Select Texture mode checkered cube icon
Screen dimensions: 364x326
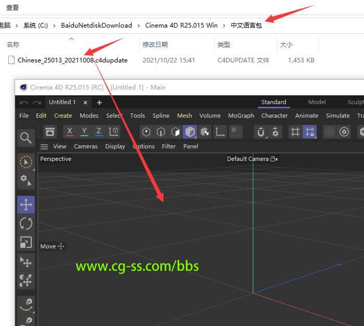tap(205, 132)
